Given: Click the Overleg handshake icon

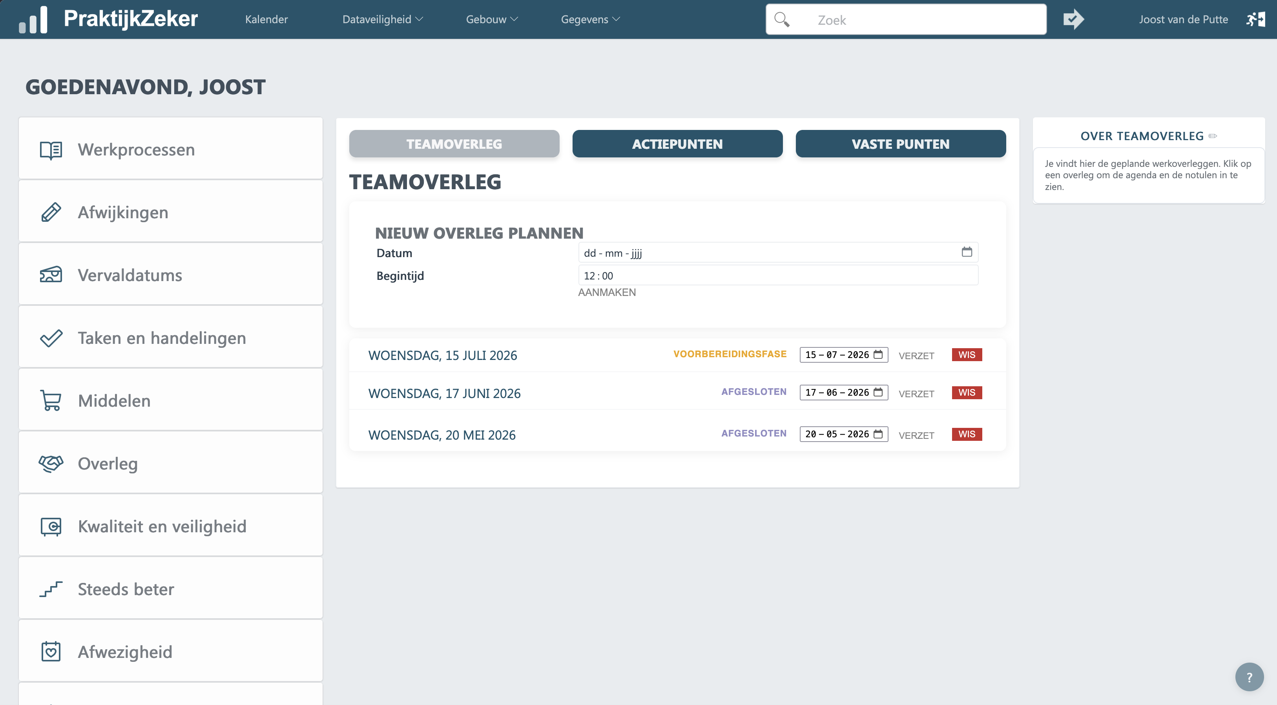Looking at the screenshot, I should point(51,463).
